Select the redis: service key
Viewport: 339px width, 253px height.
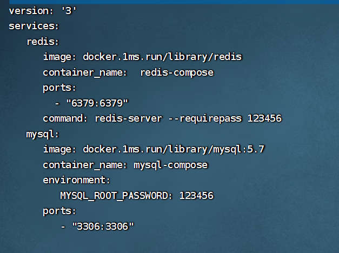coord(43,42)
